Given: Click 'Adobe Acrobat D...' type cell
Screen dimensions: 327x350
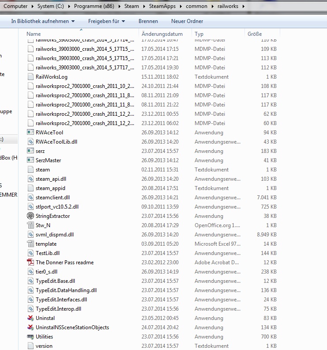Looking at the screenshot, I should (x=217, y=262).
